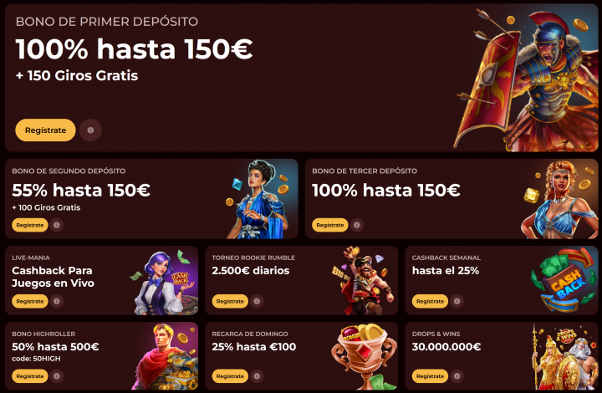This screenshot has width=602, height=393.
Task: View Recarga de Domingo info icon
Action: coord(257,376)
